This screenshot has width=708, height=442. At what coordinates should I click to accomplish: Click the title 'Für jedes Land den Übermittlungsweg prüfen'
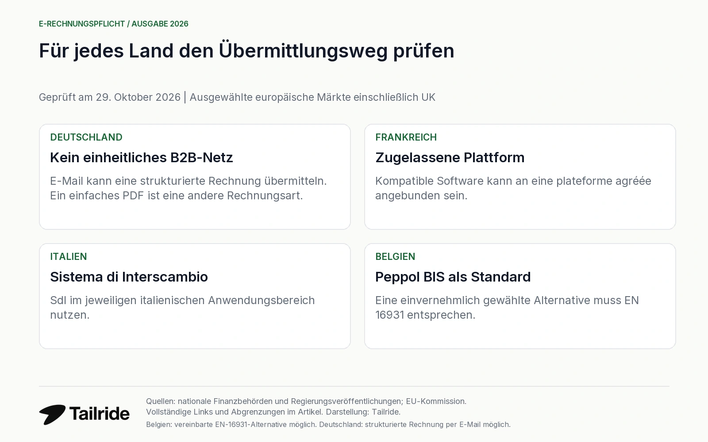click(246, 51)
